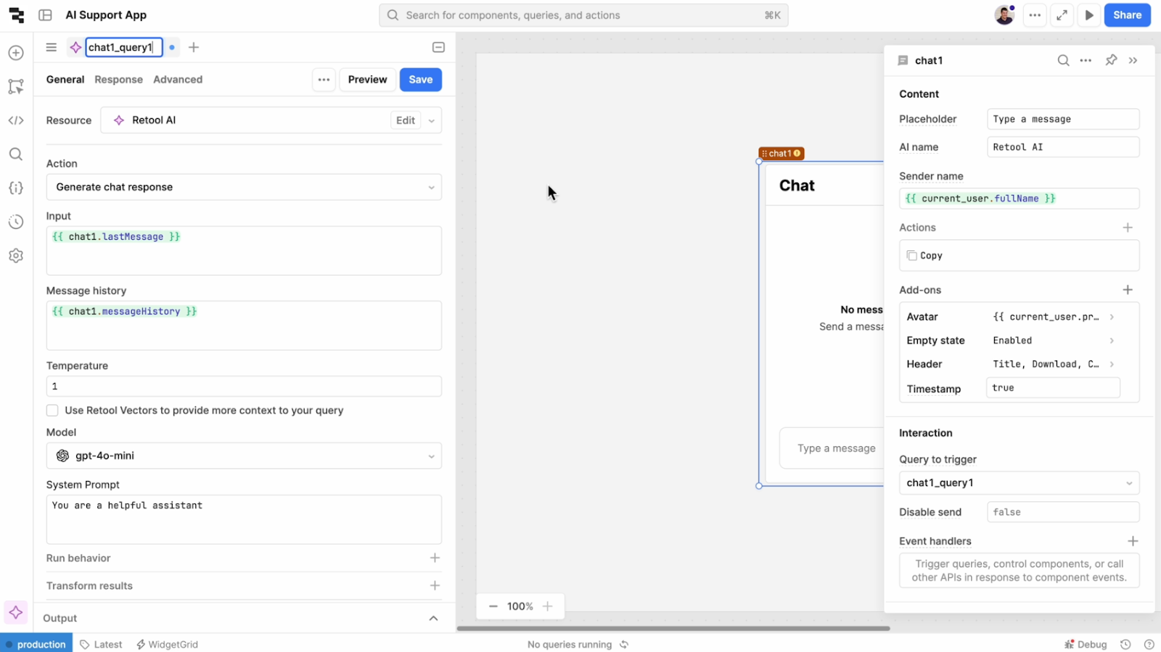Click the Disable send false field

[1063, 512]
